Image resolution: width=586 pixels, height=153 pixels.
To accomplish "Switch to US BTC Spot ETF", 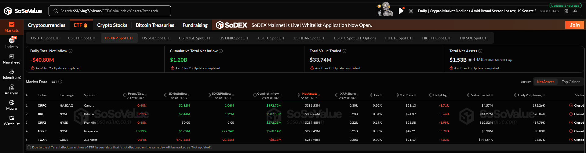I will tap(45, 38).
